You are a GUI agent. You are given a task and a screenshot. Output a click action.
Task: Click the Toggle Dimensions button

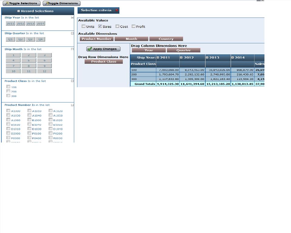tap(62, 3)
